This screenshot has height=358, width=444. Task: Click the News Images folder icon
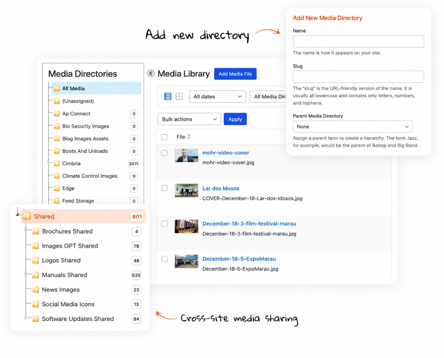coord(35,290)
